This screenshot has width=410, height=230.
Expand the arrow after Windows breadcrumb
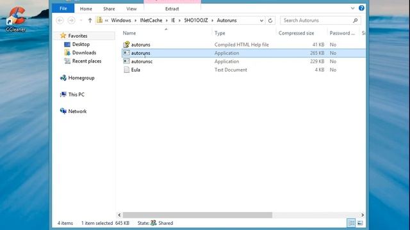(135, 20)
